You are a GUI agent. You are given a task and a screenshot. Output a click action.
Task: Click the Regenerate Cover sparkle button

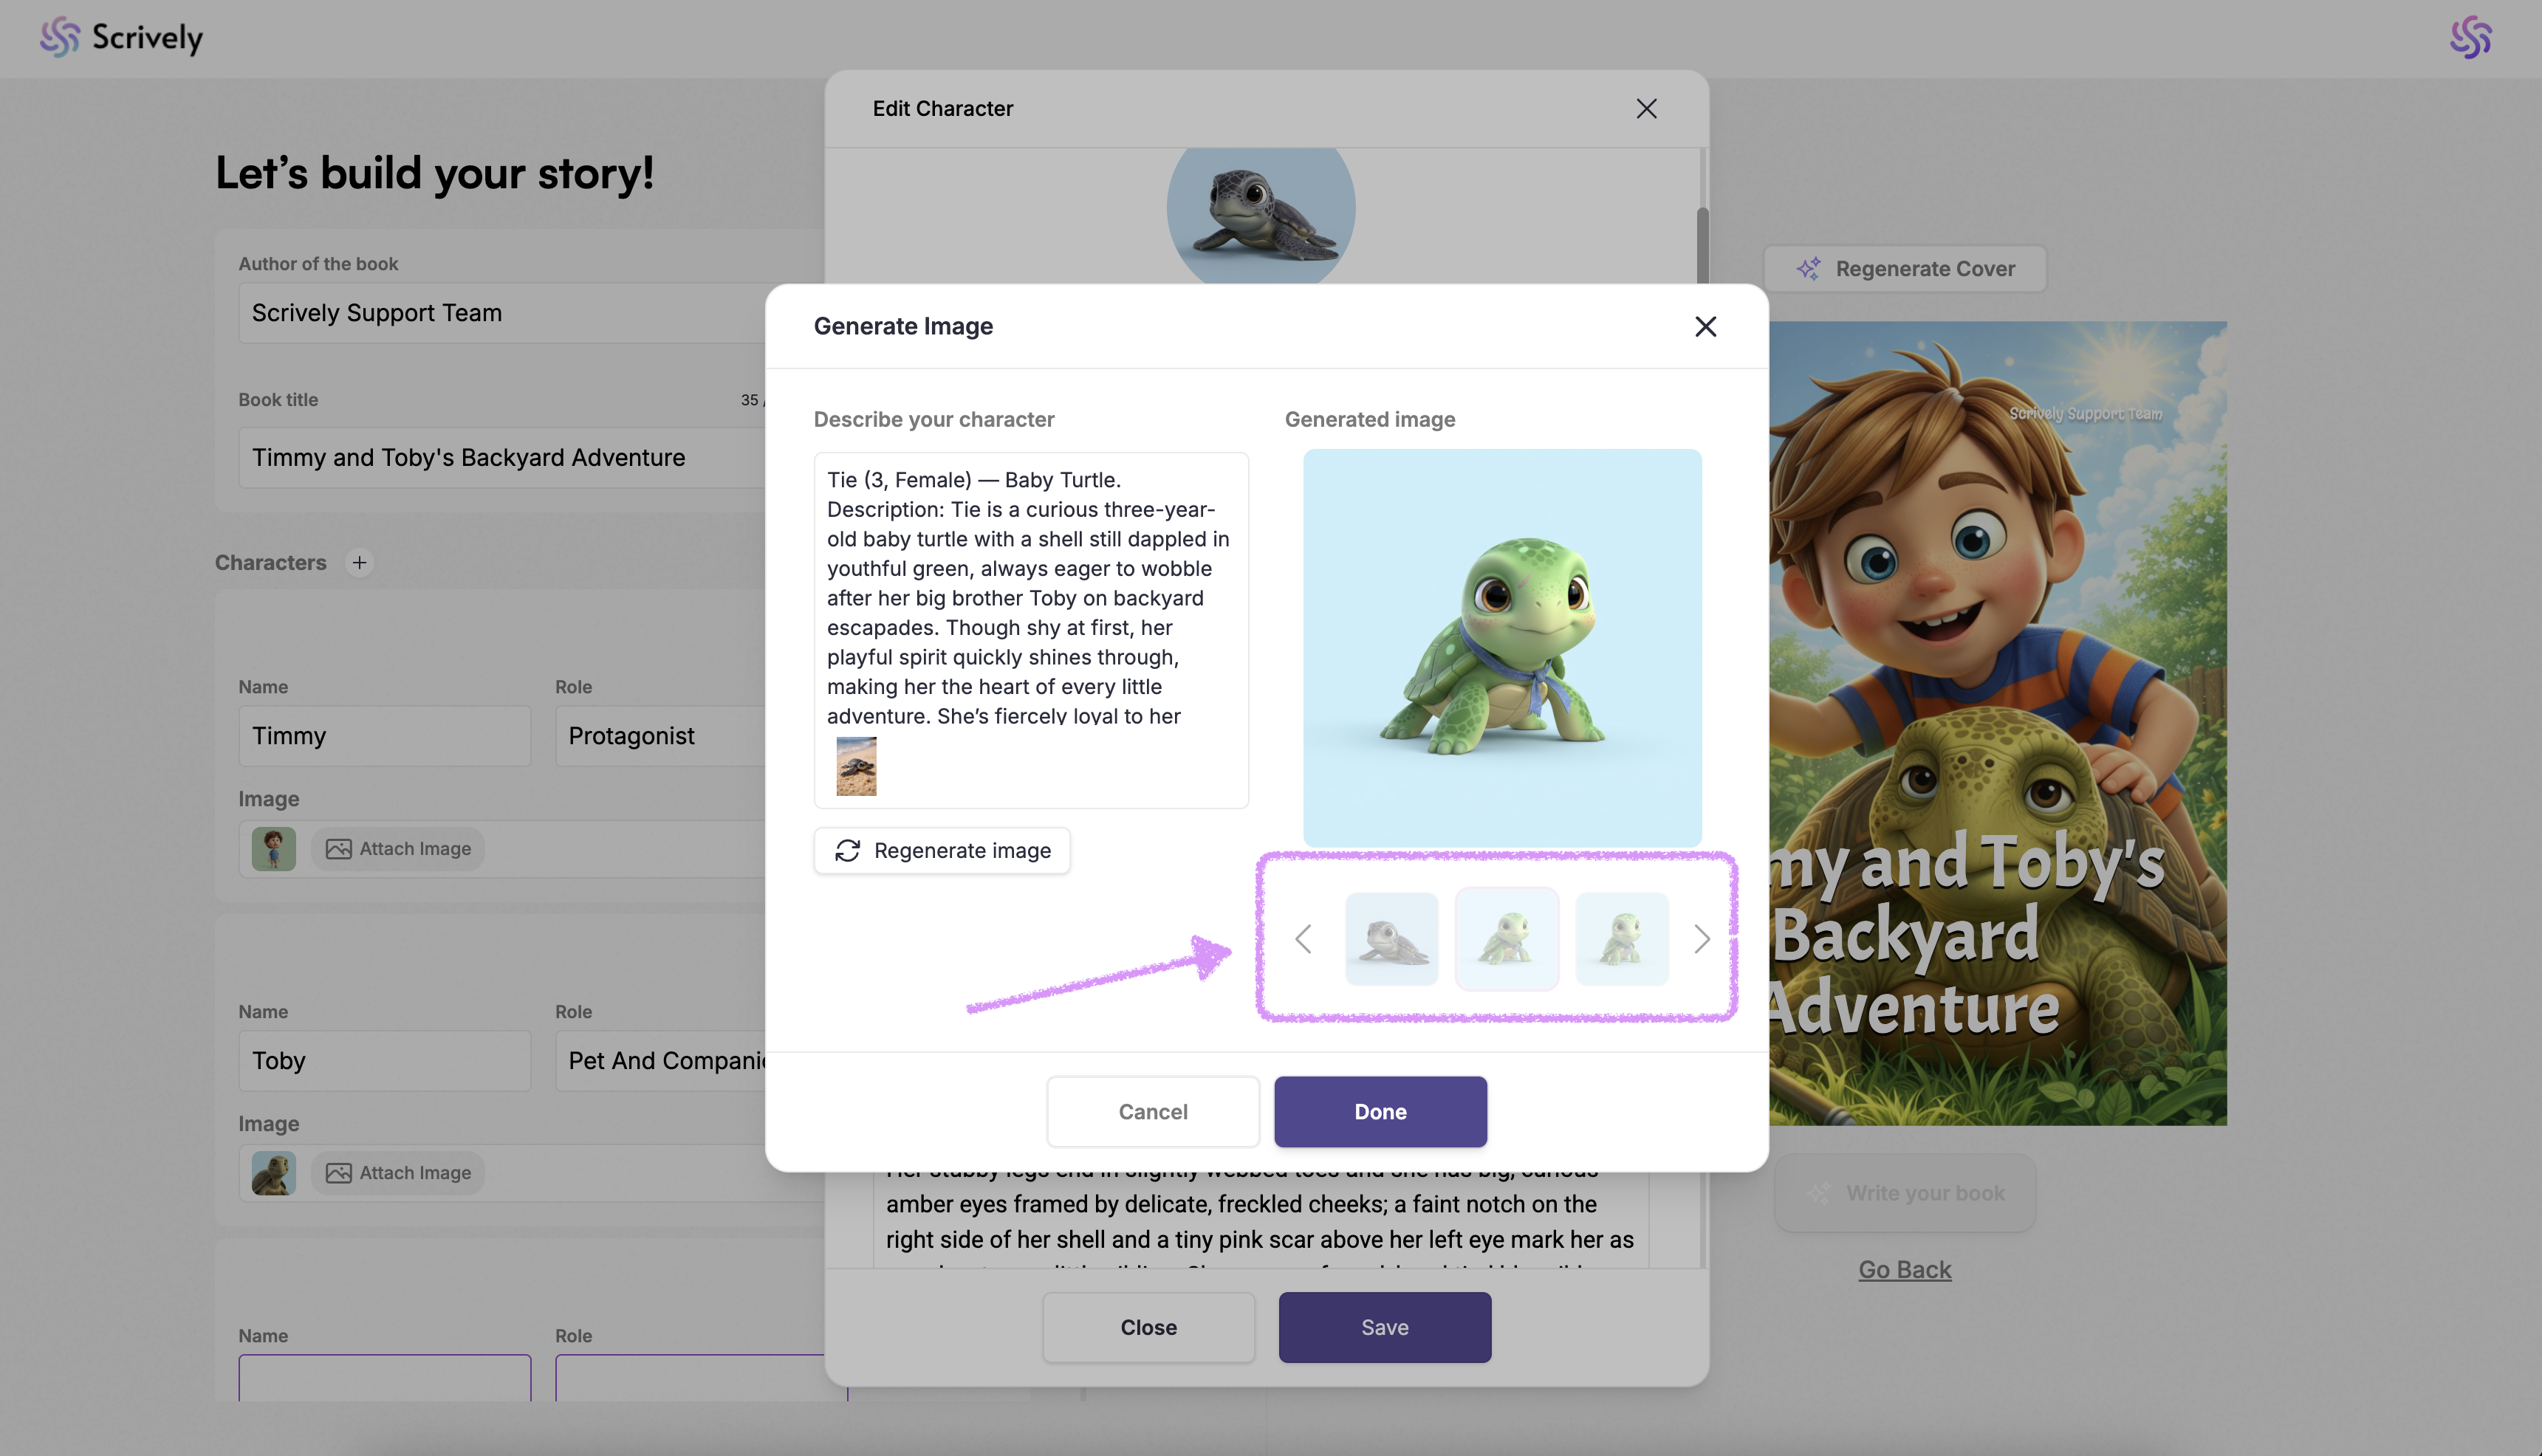[1905, 269]
